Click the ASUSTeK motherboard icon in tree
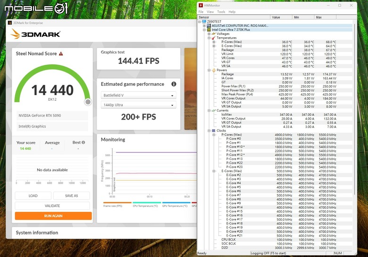This screenshot has height=257, width=368. click(209, 25)
